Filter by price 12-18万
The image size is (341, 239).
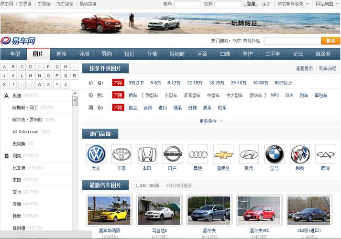click(195, 83)
